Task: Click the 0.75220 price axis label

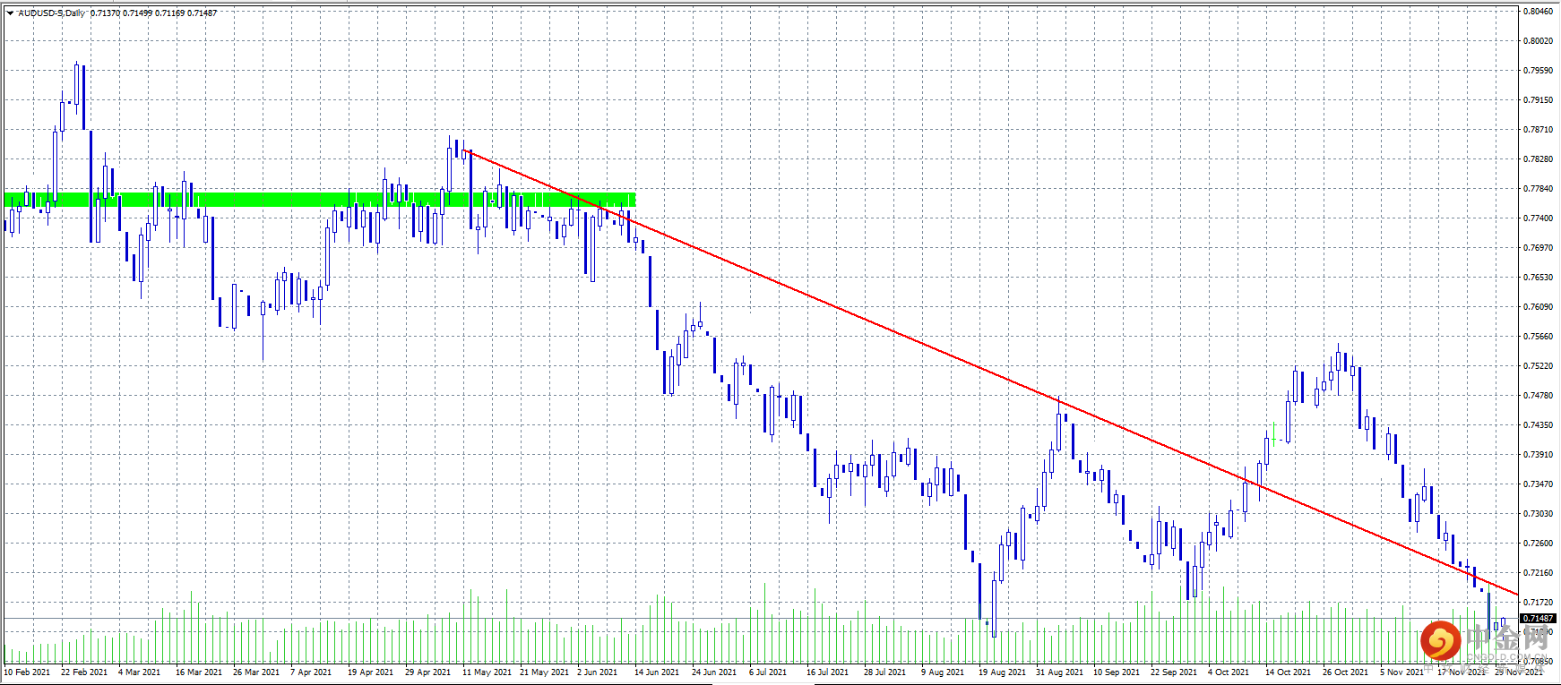Action: (x=1539, y=366)
